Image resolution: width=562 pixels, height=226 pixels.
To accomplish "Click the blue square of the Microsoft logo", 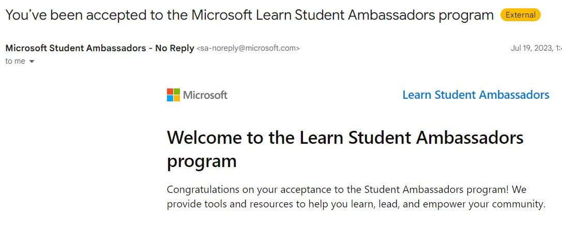I will (170, 98).
